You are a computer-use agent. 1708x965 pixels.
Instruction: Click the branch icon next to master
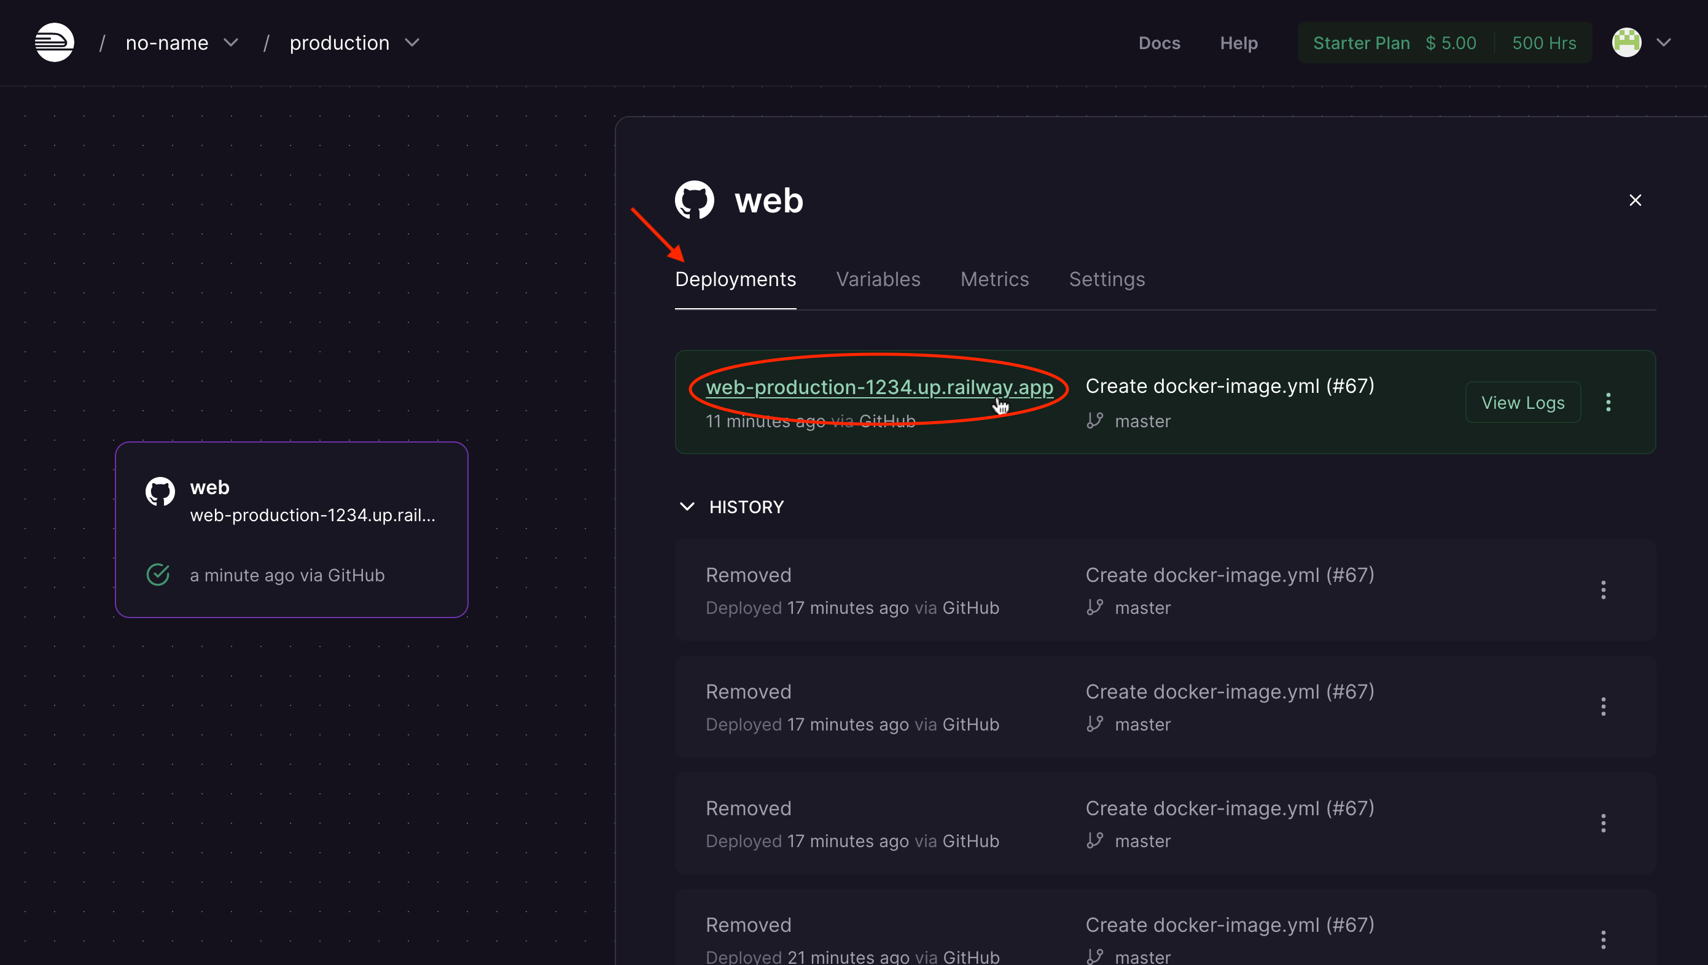(1094, 421)
